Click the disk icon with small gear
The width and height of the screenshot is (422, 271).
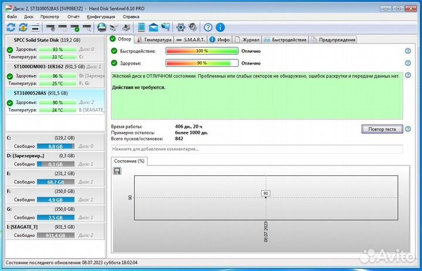[50, 27]
